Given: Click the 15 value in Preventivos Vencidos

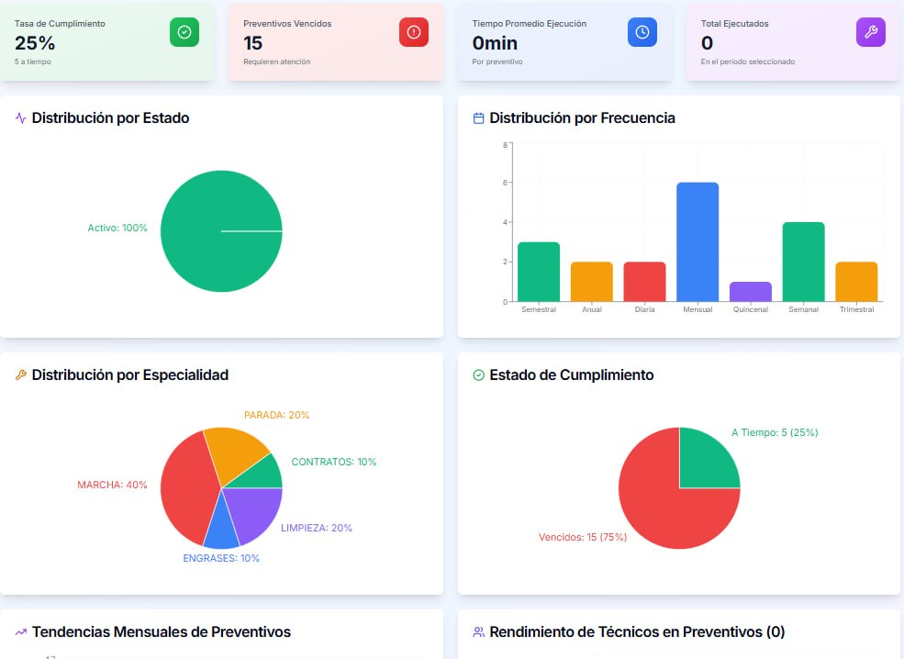Looking at the screenshot, I should (253, 43).
